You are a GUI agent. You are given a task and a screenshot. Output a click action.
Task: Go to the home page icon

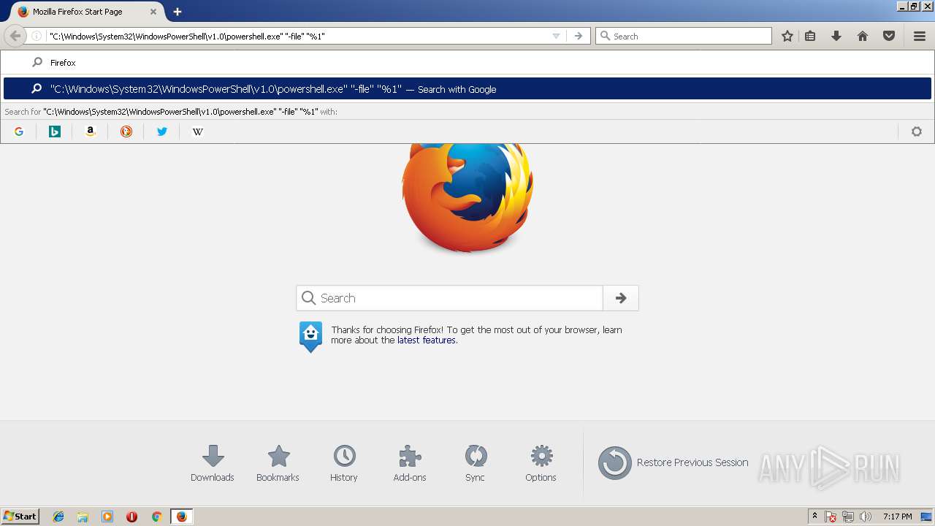(863, 36)
